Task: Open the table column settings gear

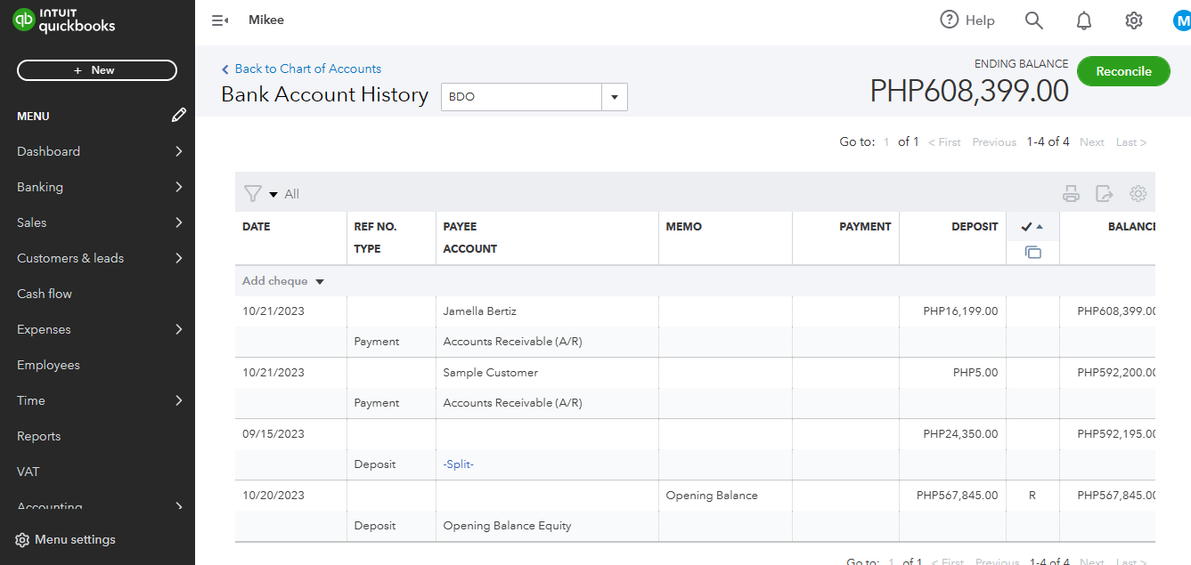Action: click(1138, 194)
